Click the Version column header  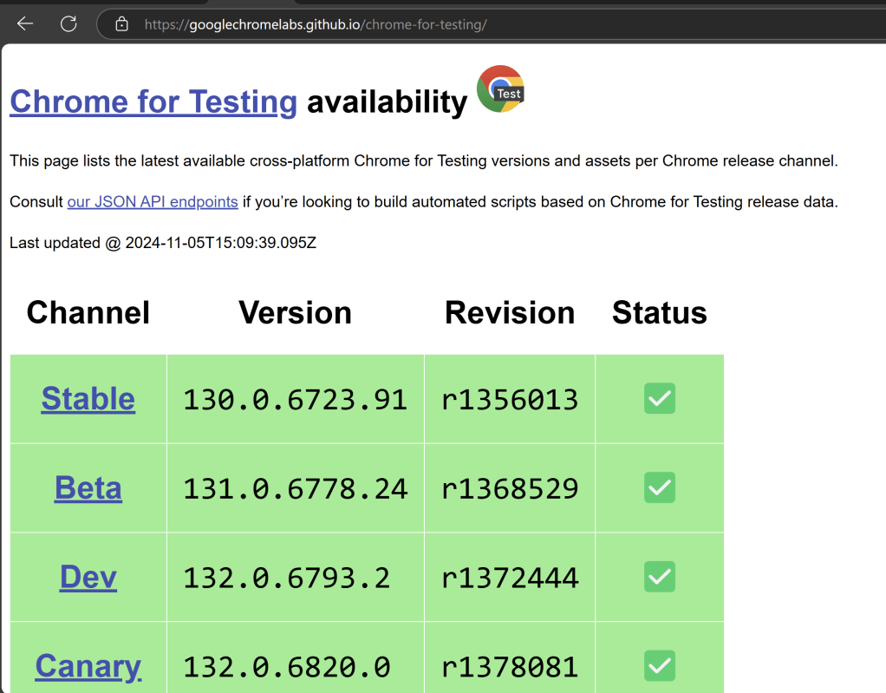295,313
